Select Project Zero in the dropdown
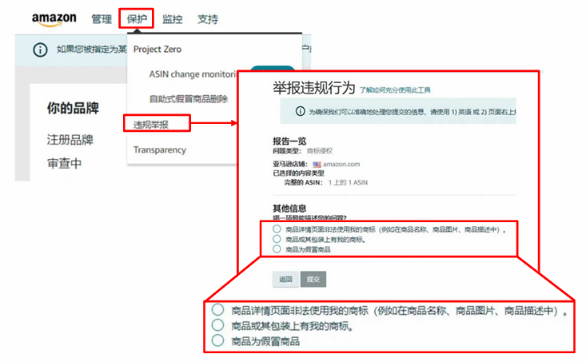586x362 pixels. coord(157,50)
